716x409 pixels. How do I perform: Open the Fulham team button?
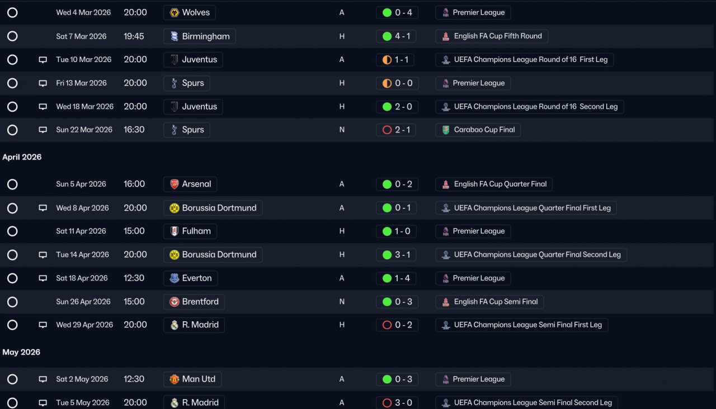tap(190, 231)
